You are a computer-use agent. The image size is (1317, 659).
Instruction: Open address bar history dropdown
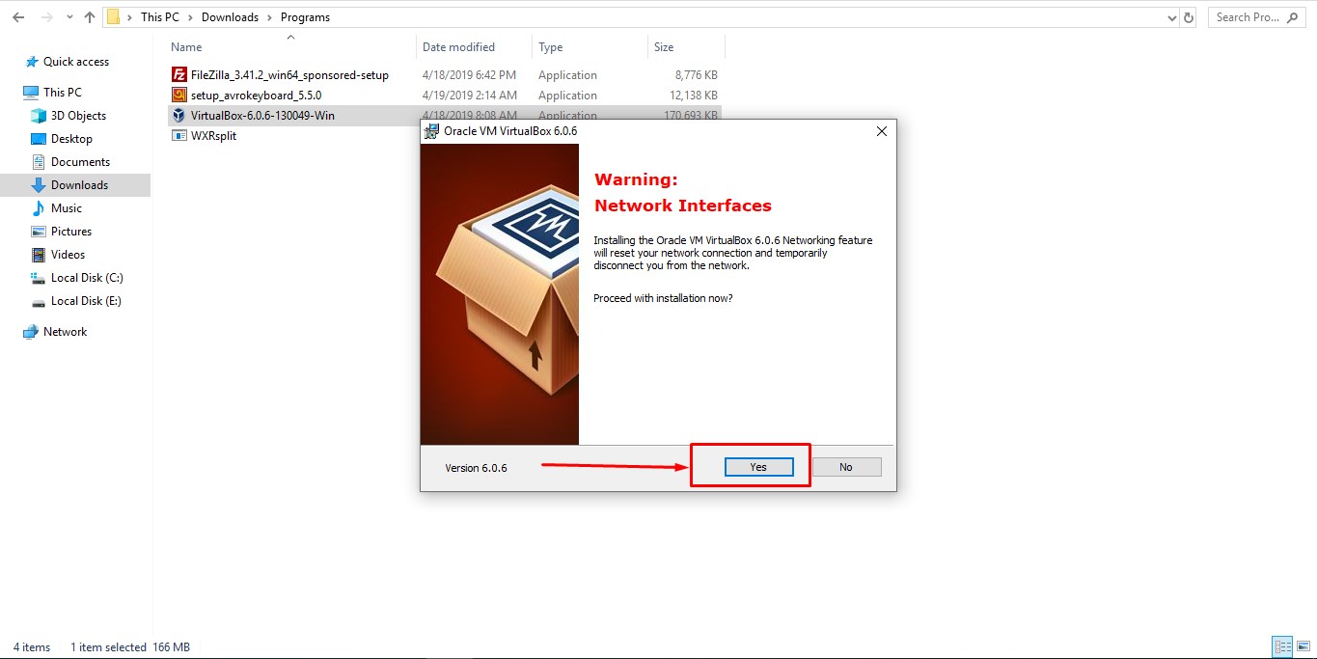[1172, 17]
